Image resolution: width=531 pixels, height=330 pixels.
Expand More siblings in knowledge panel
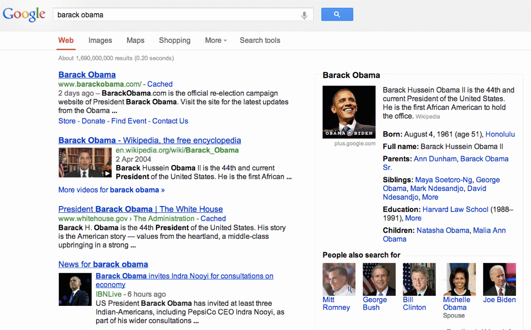(430, 197)
